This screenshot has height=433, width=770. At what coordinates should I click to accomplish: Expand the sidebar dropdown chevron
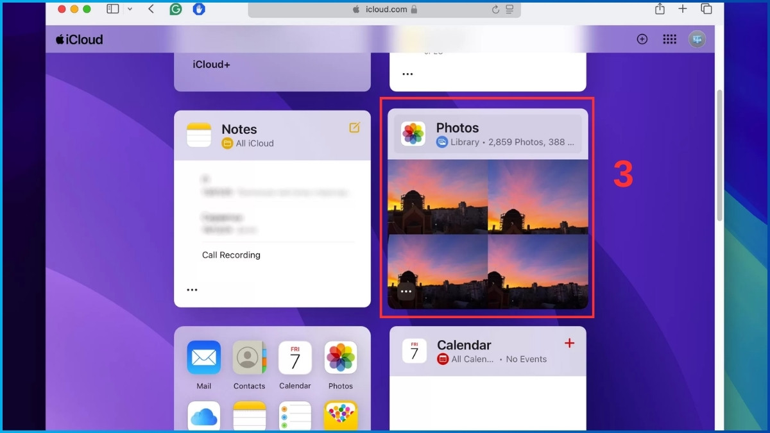130,9
